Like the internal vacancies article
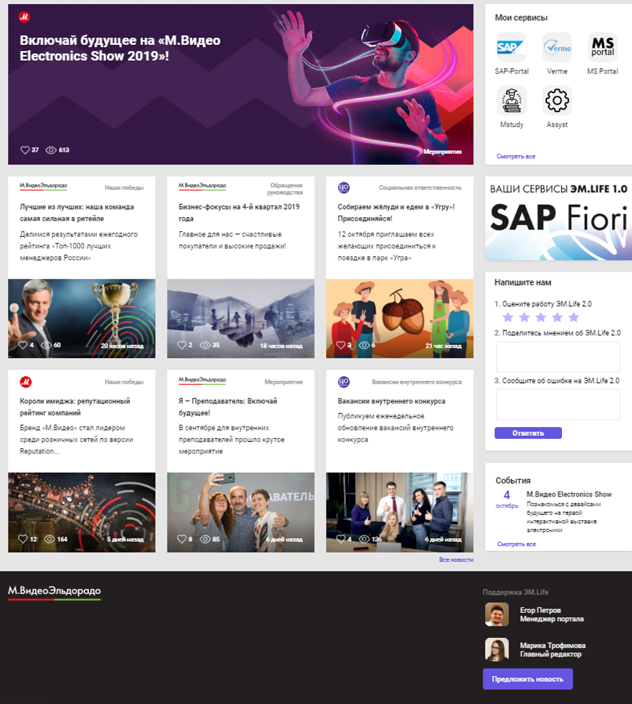This screenshot has width=632, height=704. (341, 539)
